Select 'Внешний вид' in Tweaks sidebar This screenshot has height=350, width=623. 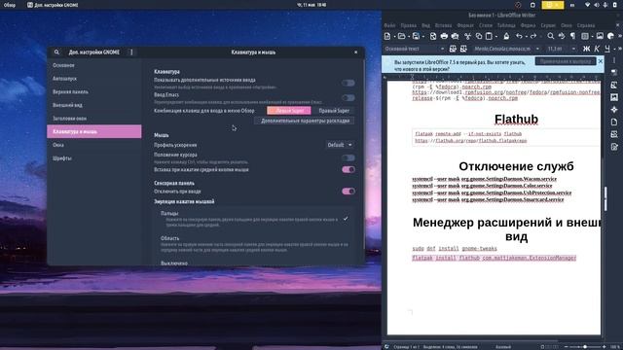pos(94,105)
